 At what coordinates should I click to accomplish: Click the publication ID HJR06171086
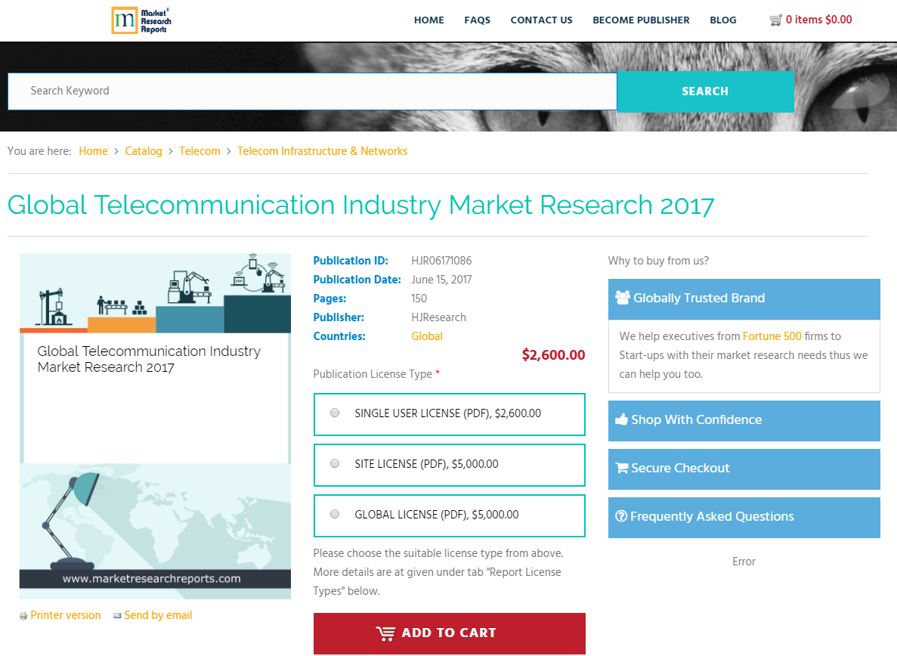pyautogui.click(x=441, y=261)
